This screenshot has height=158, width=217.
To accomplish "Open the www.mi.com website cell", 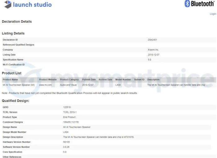I will (45, 85).
